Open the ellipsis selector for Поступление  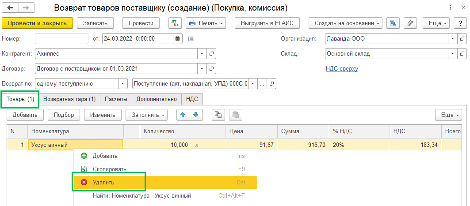coord(262,84)
